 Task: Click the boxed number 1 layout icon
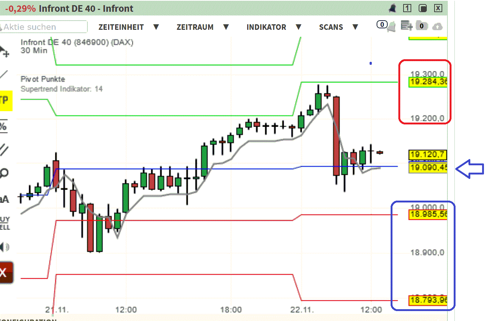[407, 8]
